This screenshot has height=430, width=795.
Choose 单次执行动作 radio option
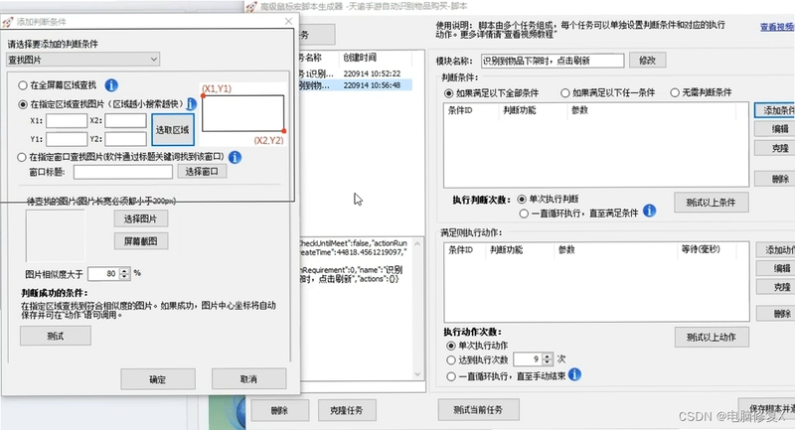[x=451, y=346]
